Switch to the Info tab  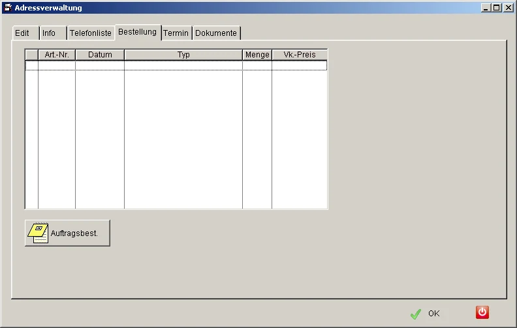[x=49, y=33]
